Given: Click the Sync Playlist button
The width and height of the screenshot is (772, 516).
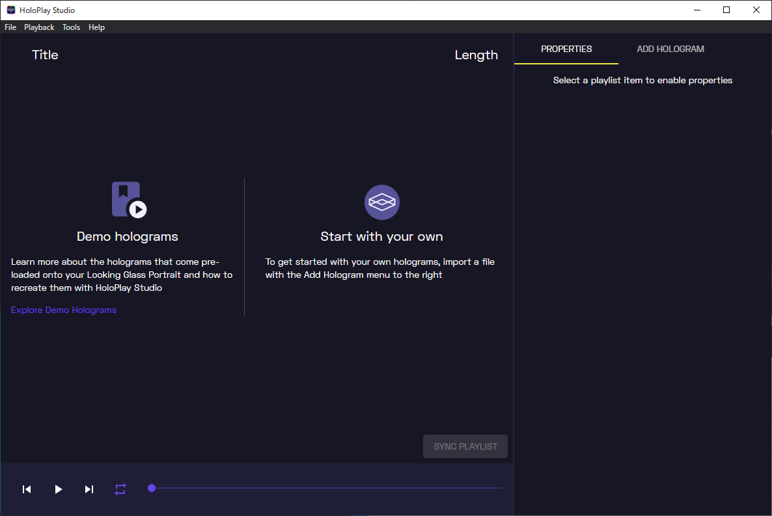Looking at the screenshot, I should pyautogui.click(x=465, y=446).
